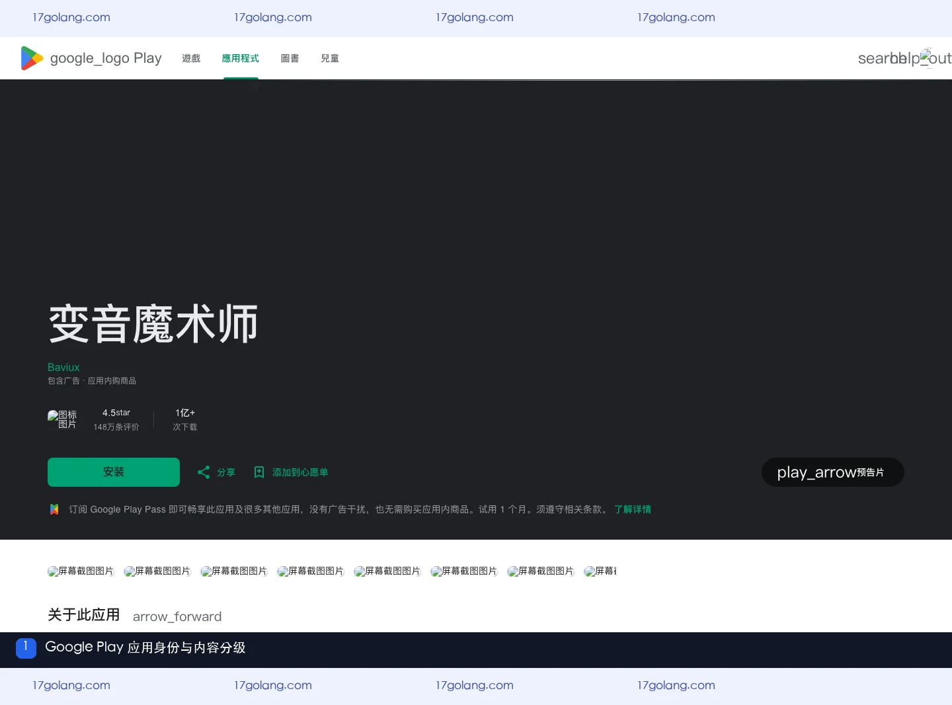Screen dimensions: 952x705
Task: Click the 变音魔术师 app title
Action: [153, 324]
